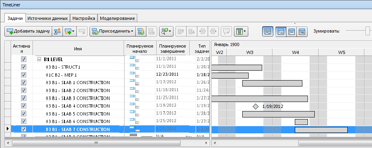
Task: Click the Move Up icon
Action: point(181,31)
